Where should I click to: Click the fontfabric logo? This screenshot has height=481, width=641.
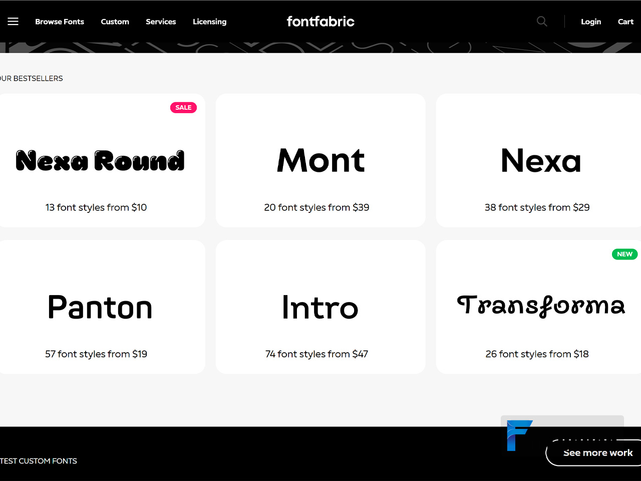click(320, 21)
